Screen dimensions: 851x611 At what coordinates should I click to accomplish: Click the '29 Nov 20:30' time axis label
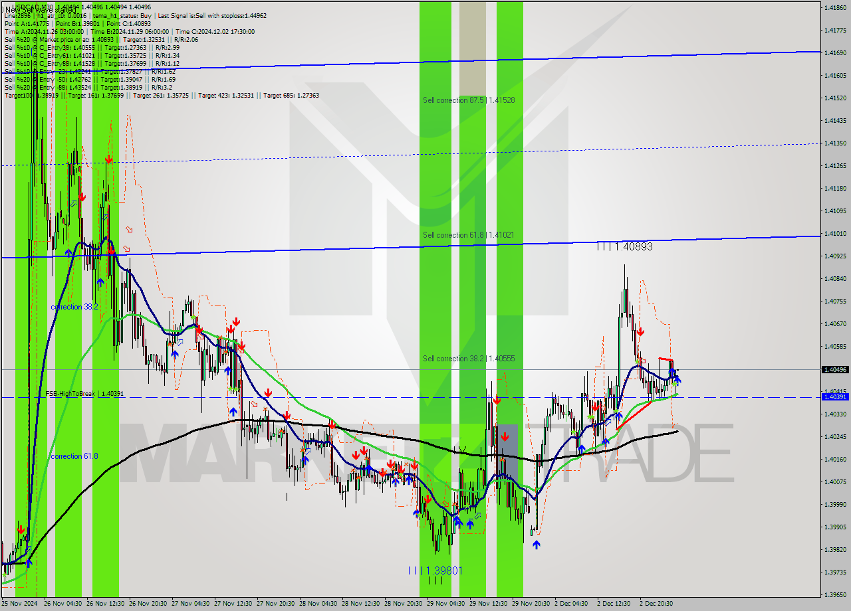(531, 604)
